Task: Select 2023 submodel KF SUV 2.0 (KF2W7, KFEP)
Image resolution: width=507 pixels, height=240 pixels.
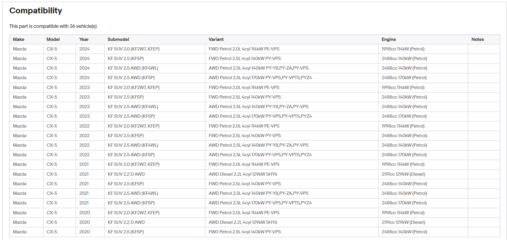Action: (134, 88)
